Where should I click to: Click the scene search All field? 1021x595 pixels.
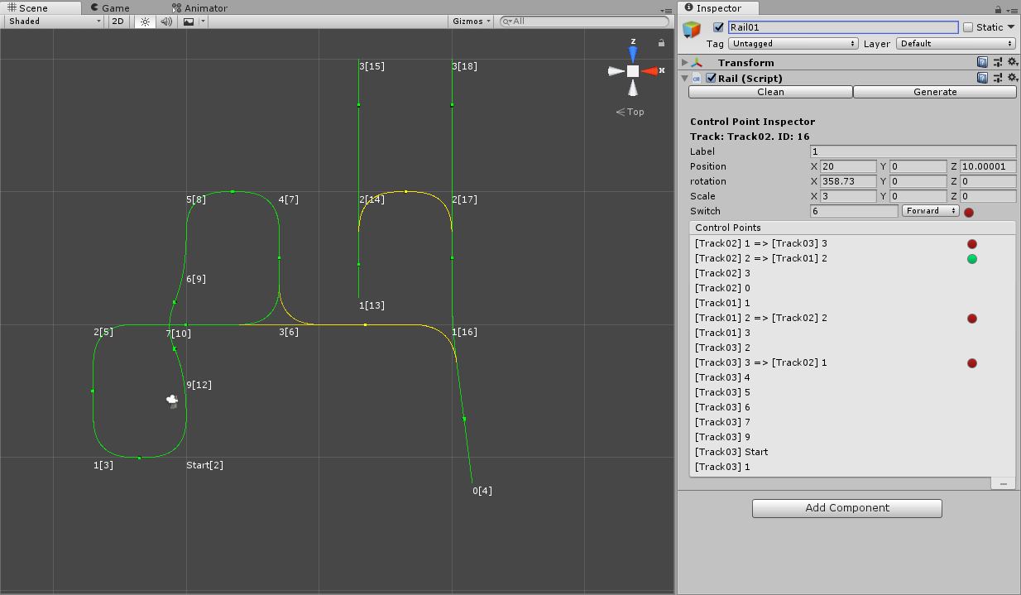click(585, 22)
